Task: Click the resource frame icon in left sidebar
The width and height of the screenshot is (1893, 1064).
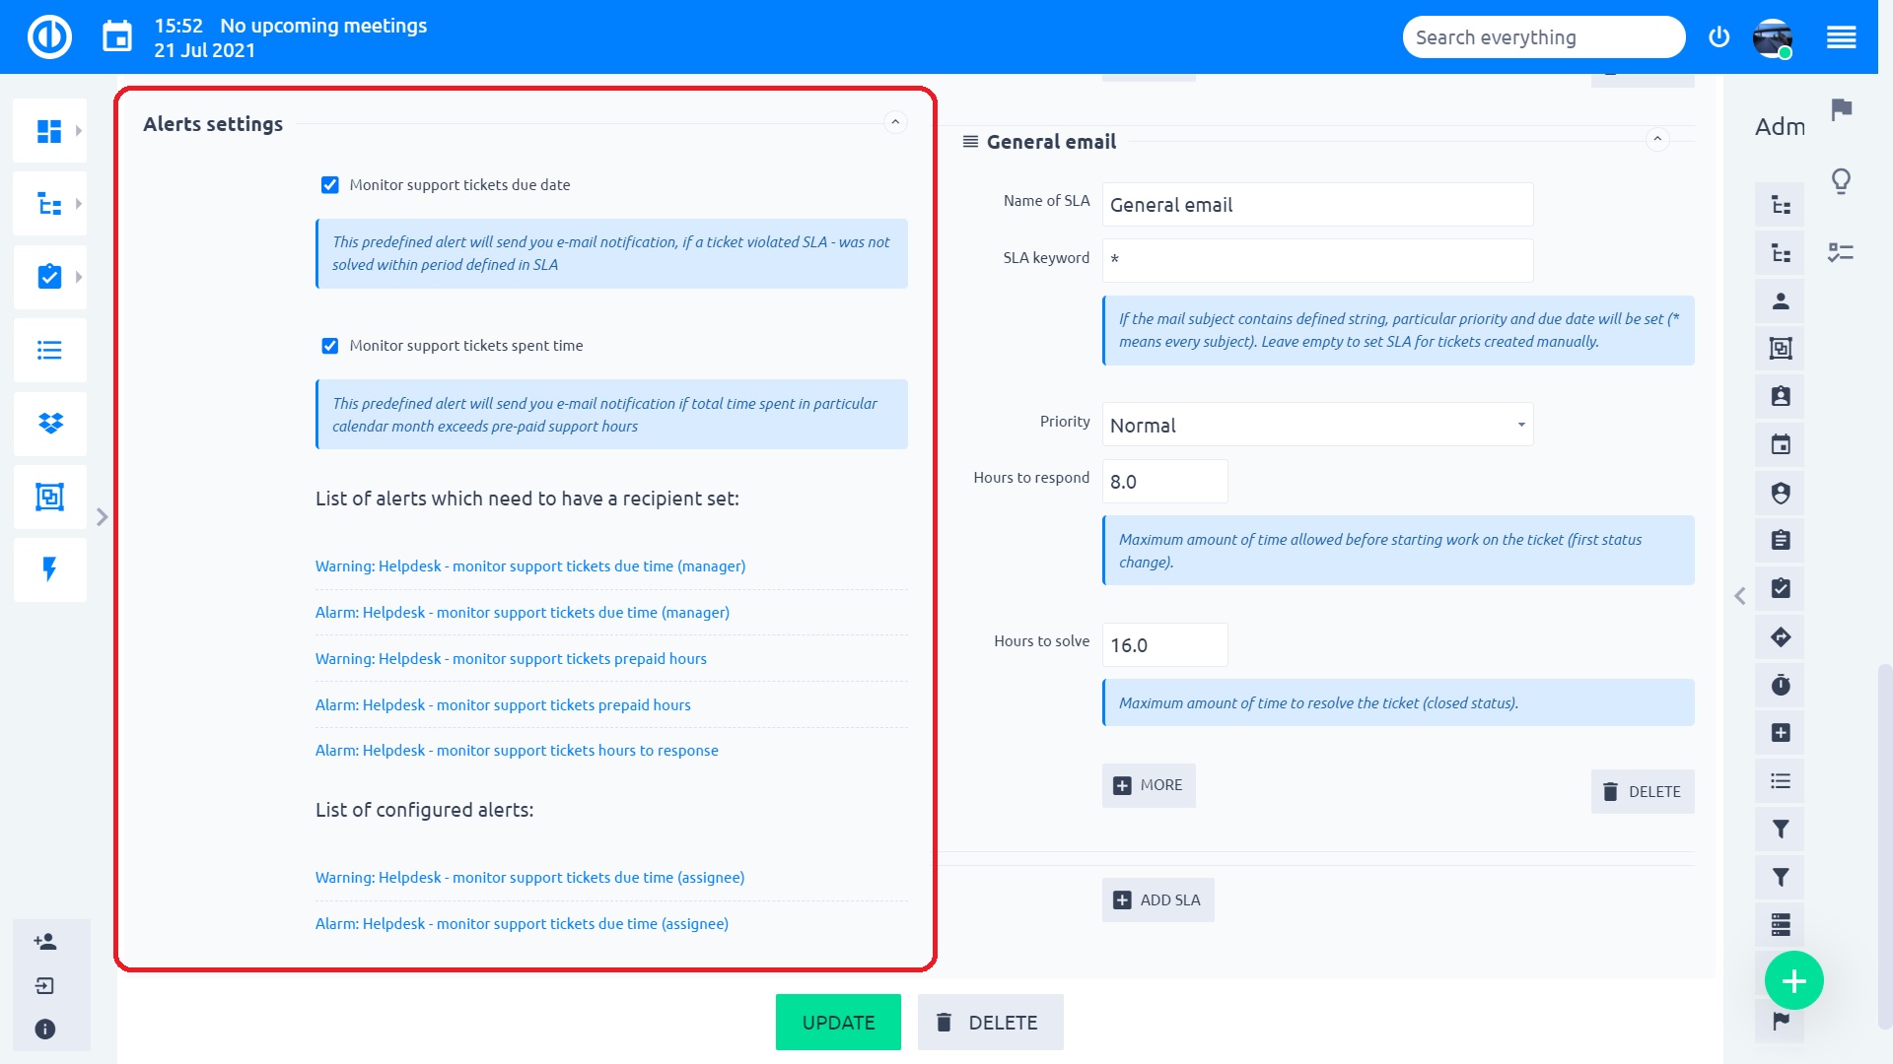Action: pos(49,497)
